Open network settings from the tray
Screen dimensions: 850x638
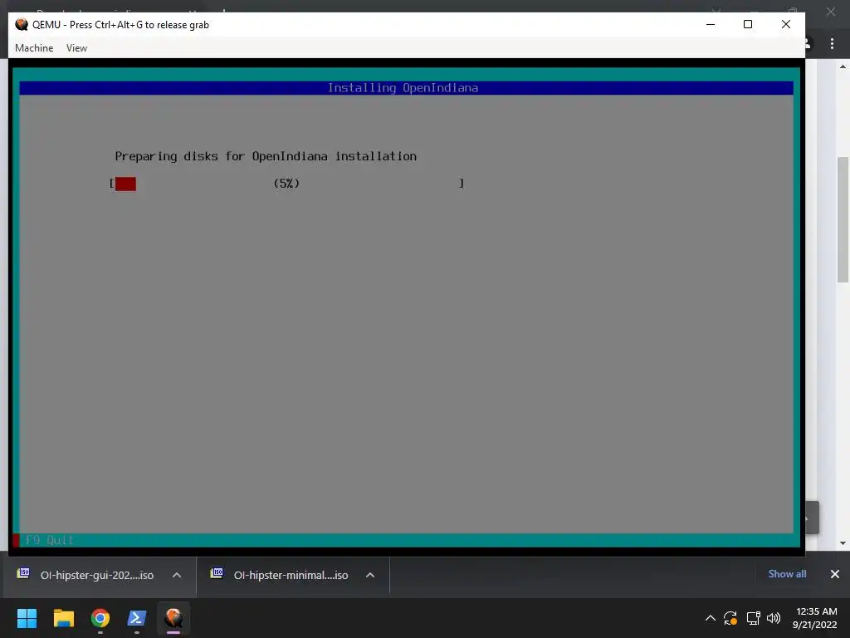click(753, 618)
